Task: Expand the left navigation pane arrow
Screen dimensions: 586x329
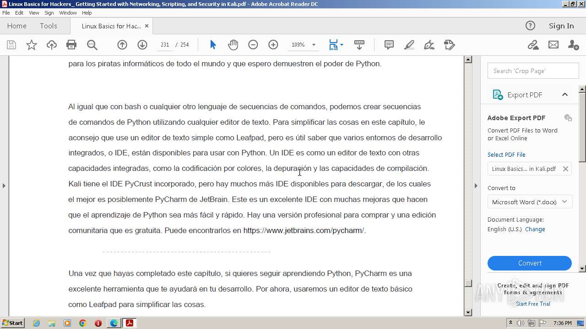Action: (4, 186)
